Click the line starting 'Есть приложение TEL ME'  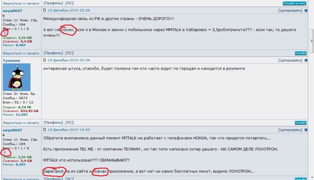(160, 149)
